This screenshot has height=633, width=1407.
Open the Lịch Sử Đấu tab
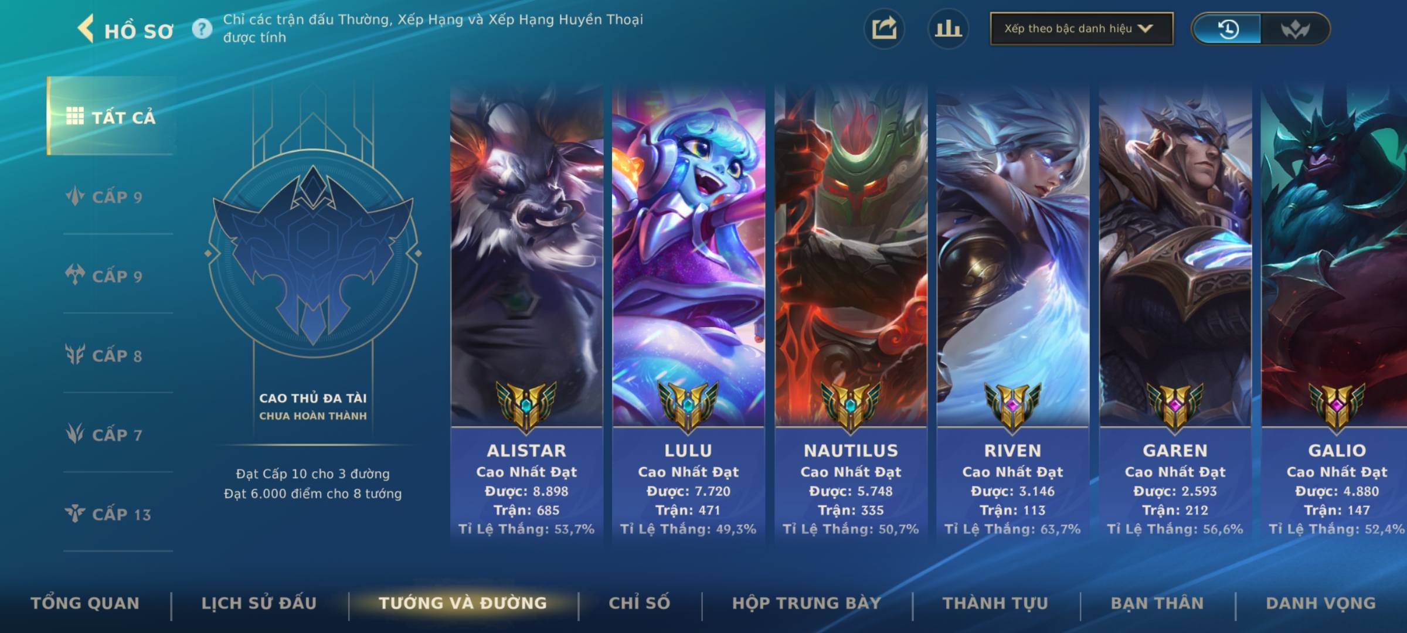pos(259,603)
